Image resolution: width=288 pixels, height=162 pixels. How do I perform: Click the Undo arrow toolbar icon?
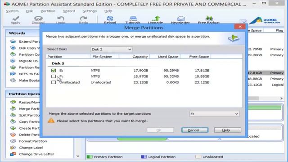click(x=61, y=18)
